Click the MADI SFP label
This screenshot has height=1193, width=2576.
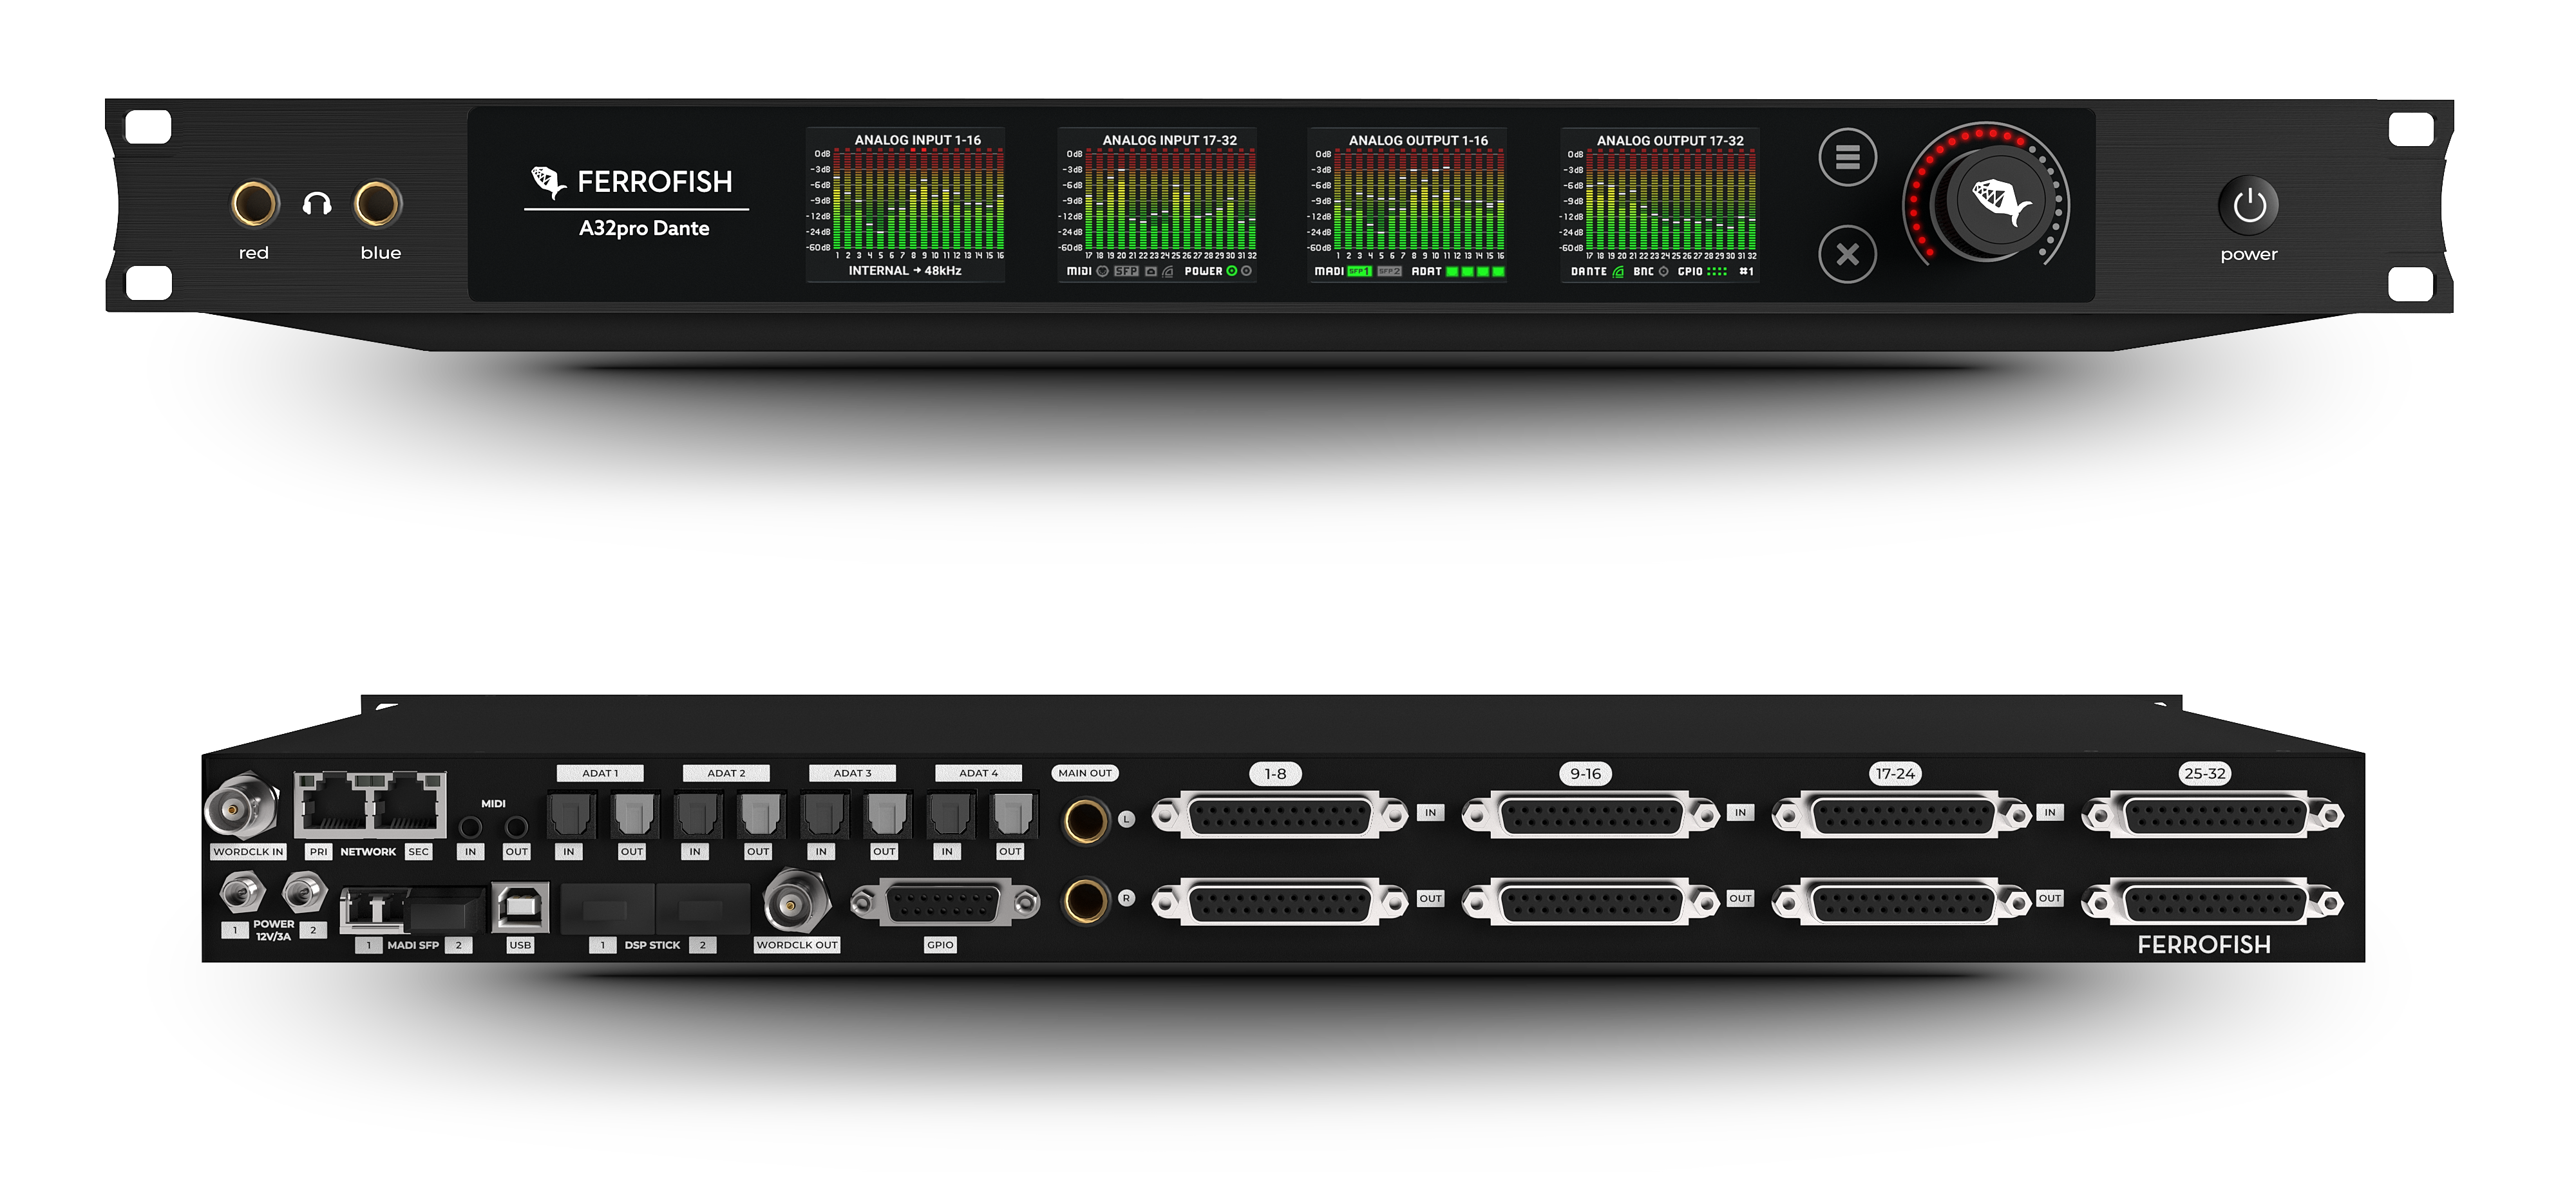point(413,945)
